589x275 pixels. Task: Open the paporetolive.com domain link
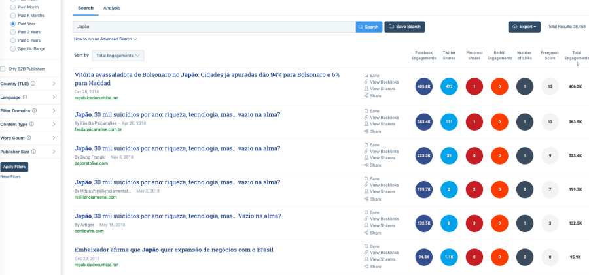(91, 163)
